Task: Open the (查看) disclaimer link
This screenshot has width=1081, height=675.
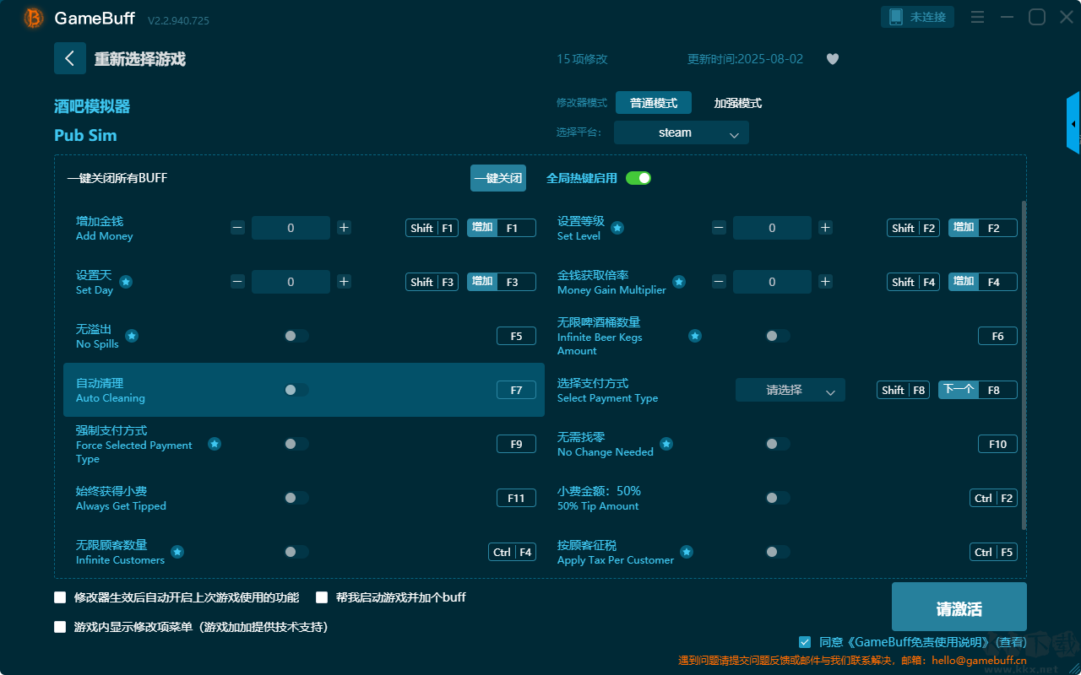Action: coord(1009,642)
